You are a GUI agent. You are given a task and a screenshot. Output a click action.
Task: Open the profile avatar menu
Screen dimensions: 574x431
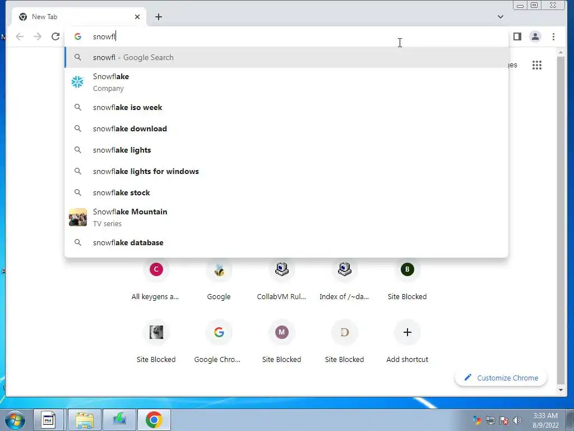535,36
